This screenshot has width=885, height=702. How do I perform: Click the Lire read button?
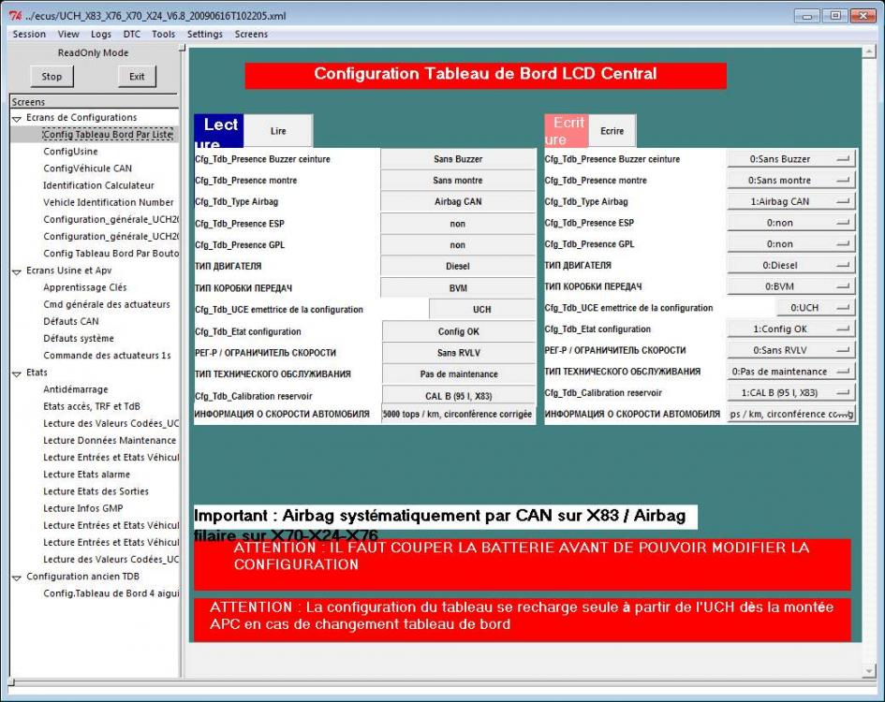(x=278, y=131)
